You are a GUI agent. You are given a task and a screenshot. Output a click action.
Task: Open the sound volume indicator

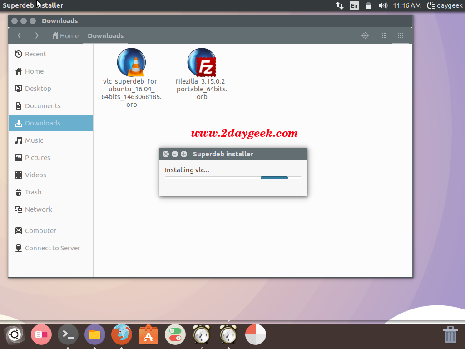(383, 5)
